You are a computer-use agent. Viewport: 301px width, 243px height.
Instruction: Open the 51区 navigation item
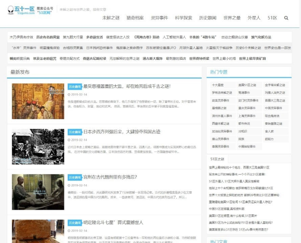272,18
